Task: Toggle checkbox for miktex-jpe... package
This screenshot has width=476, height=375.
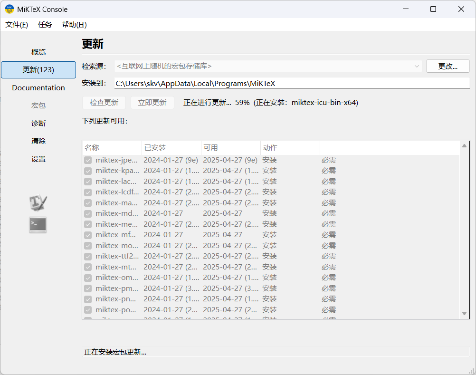Action: pyautogui.click(x=88, y=160)
